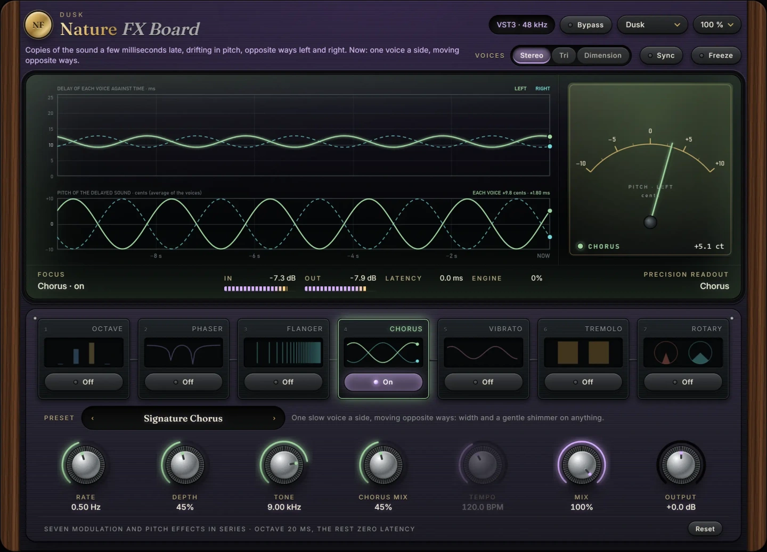Click the Tone knob
Viewport: 767px width, 552px height.
click(284, 465)
